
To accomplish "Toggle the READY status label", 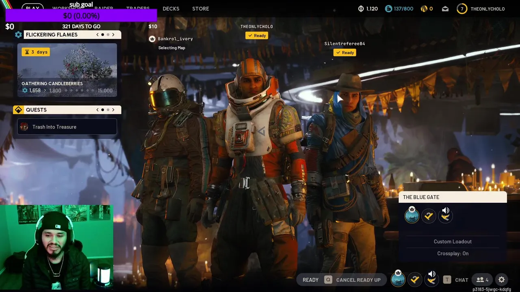I will [x=310, y=280].
